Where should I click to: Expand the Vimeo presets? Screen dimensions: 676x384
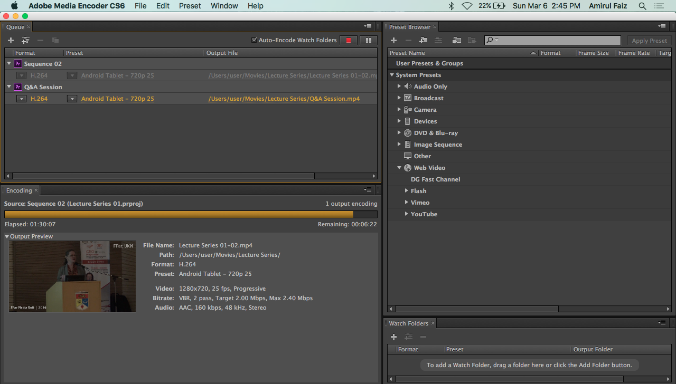point(406,203)
